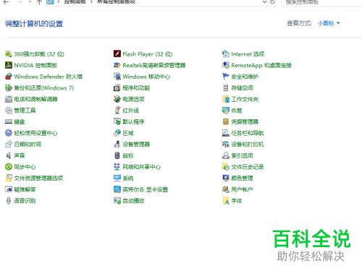This screenshot has height=271, width=362.
Task: Open 360强力卸载 (32 位) icon
Action: (x=9, y=54)
